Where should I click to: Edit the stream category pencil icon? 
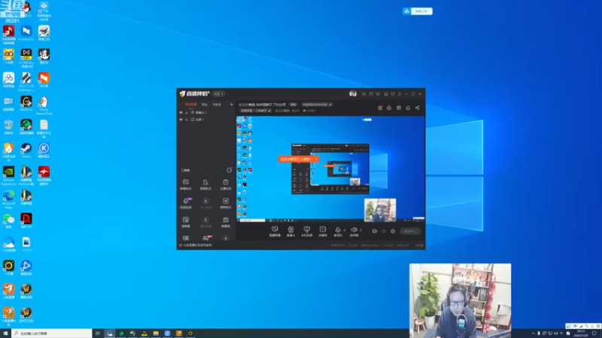[269, 110]
